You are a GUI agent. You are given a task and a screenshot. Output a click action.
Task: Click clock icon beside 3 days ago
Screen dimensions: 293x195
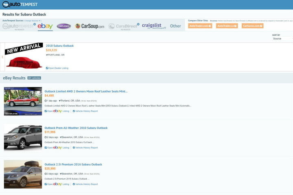pyautogui.click(x=46, y=174)
